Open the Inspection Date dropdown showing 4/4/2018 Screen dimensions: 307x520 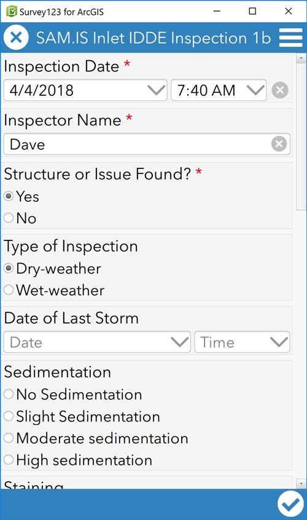85,90
